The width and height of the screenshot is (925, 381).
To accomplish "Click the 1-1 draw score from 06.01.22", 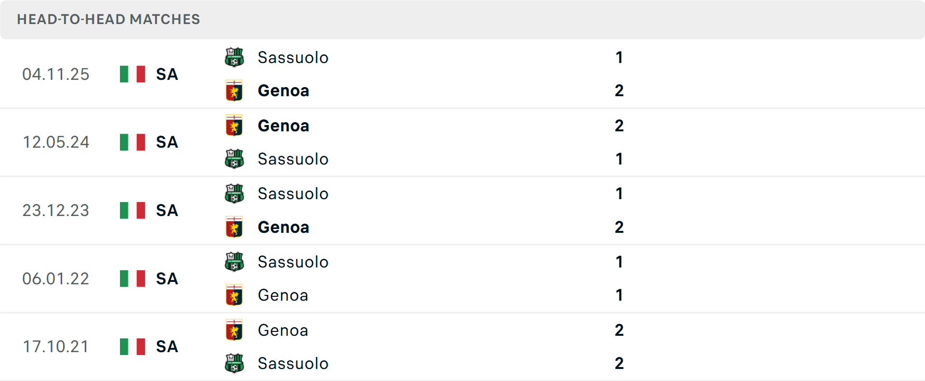I will 619,279.
